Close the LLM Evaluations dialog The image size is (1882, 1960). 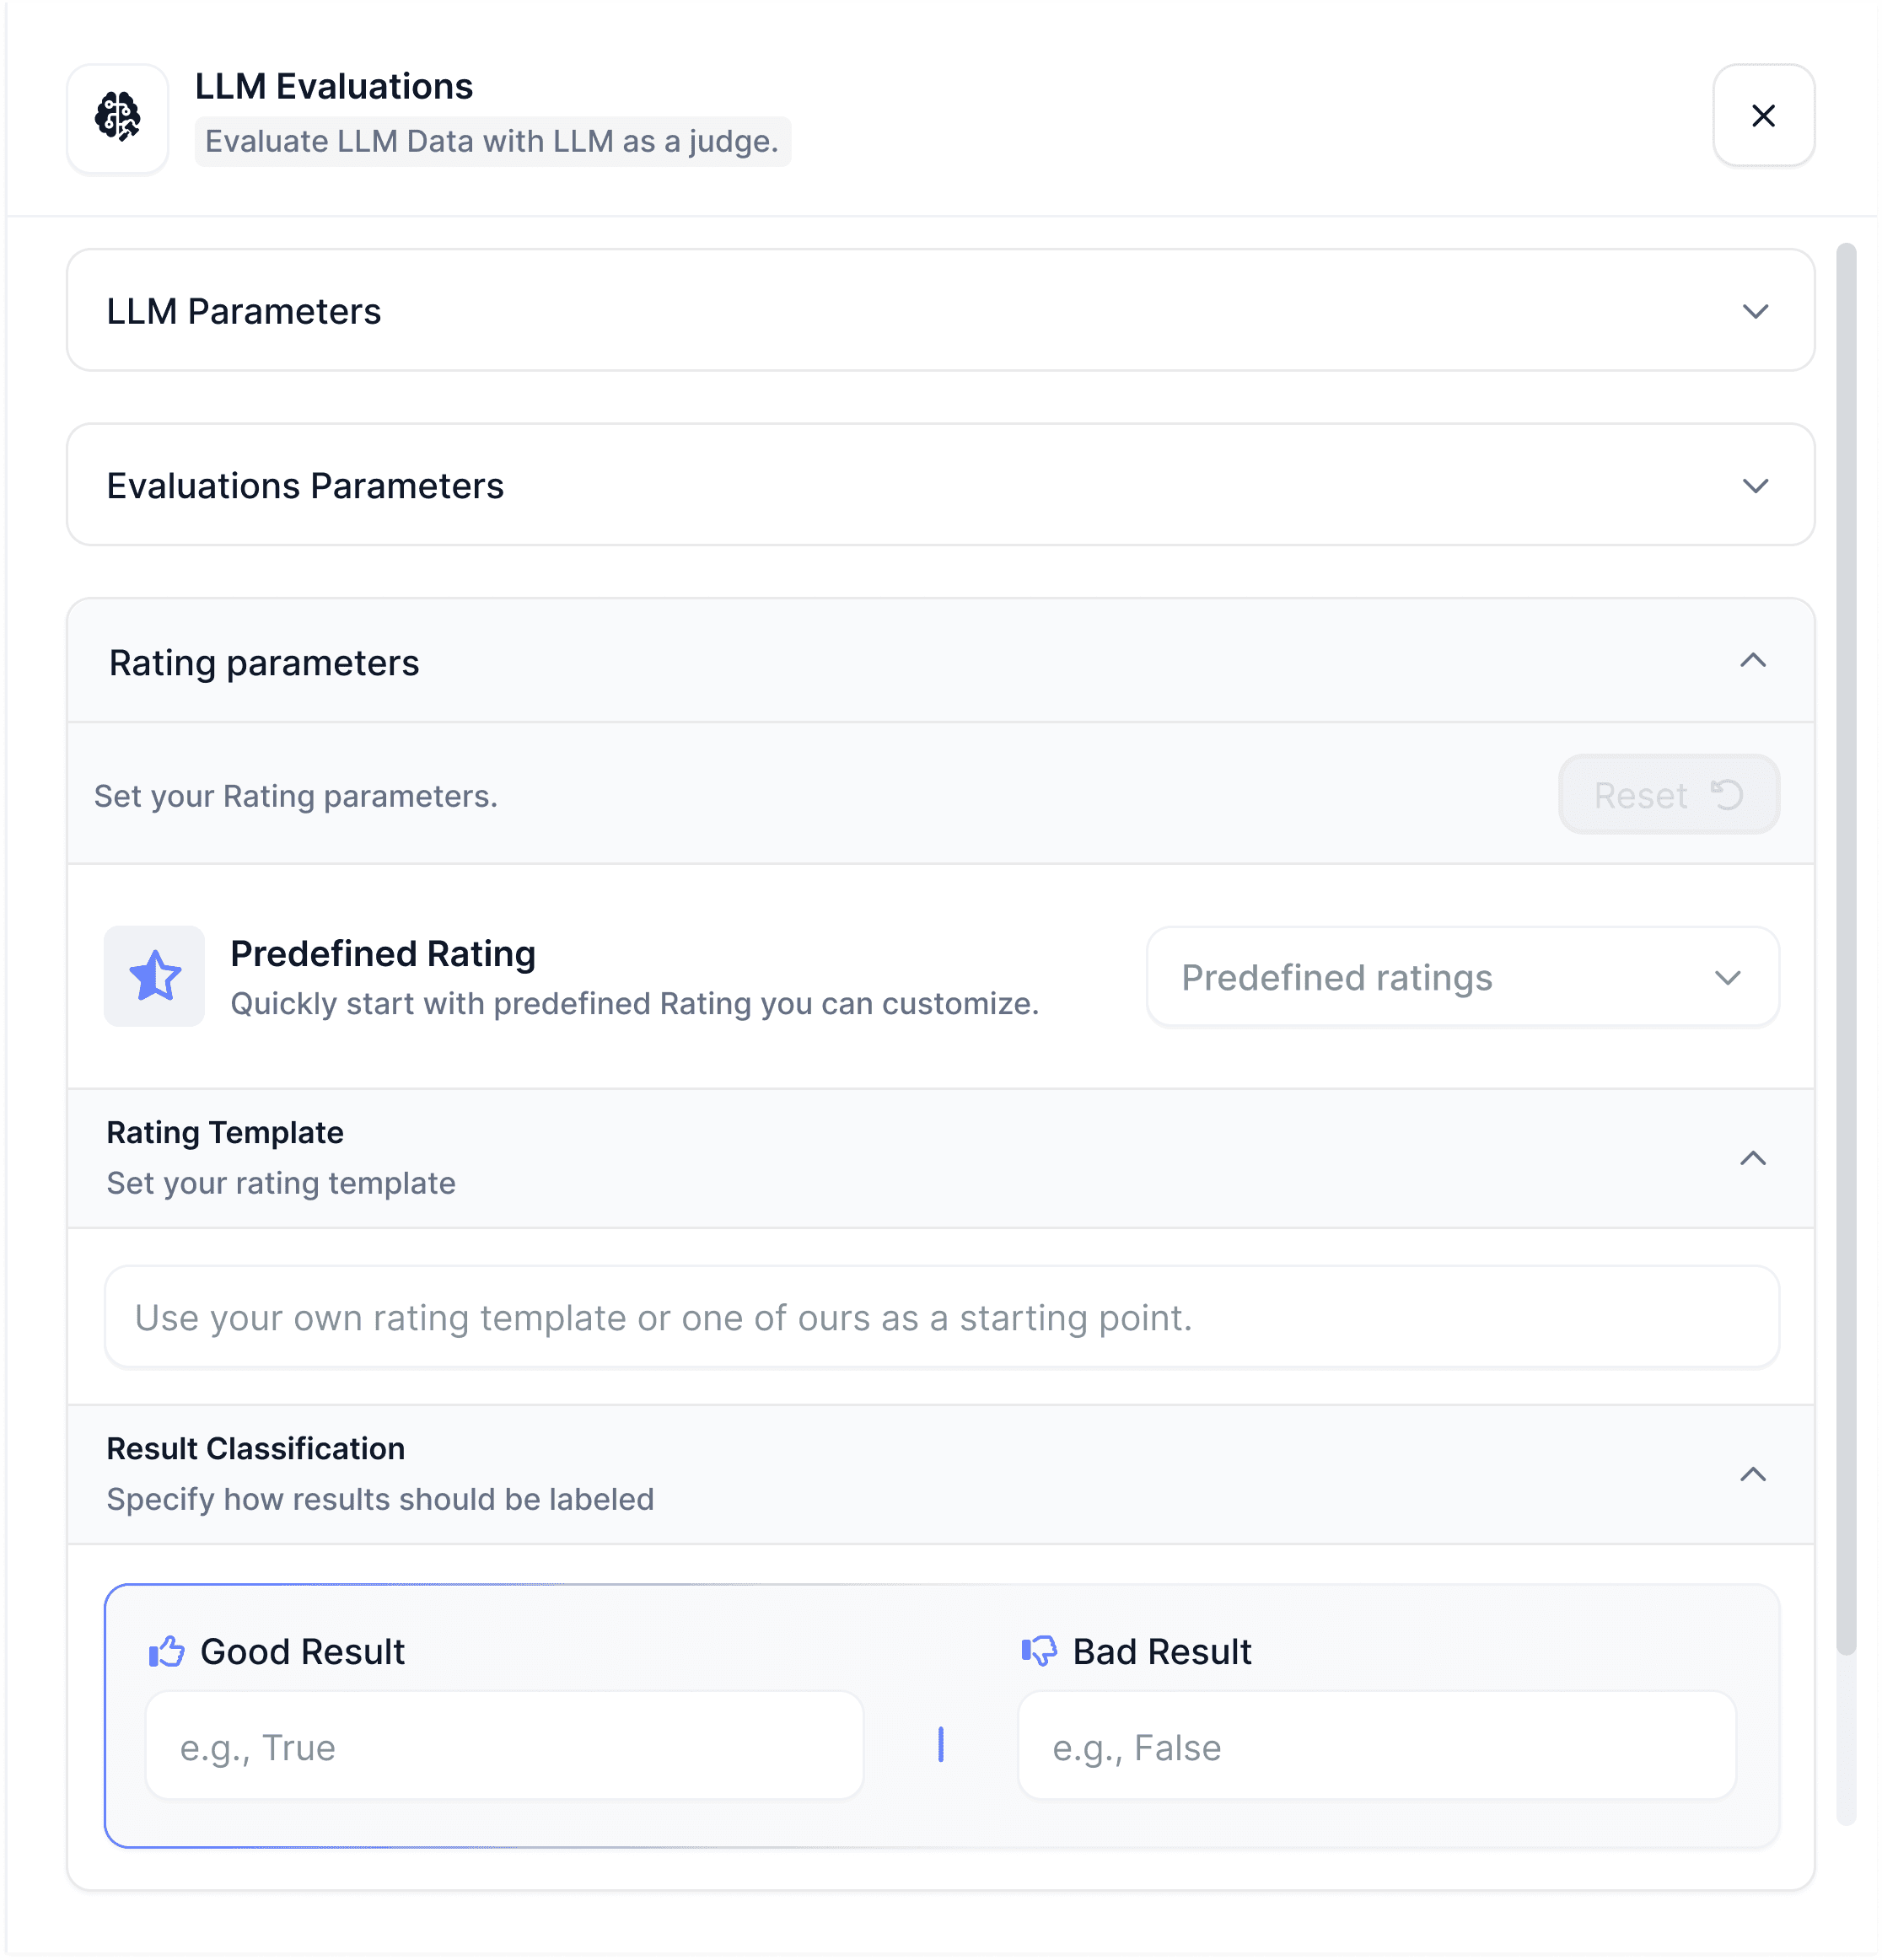(x=1763, y=116)
